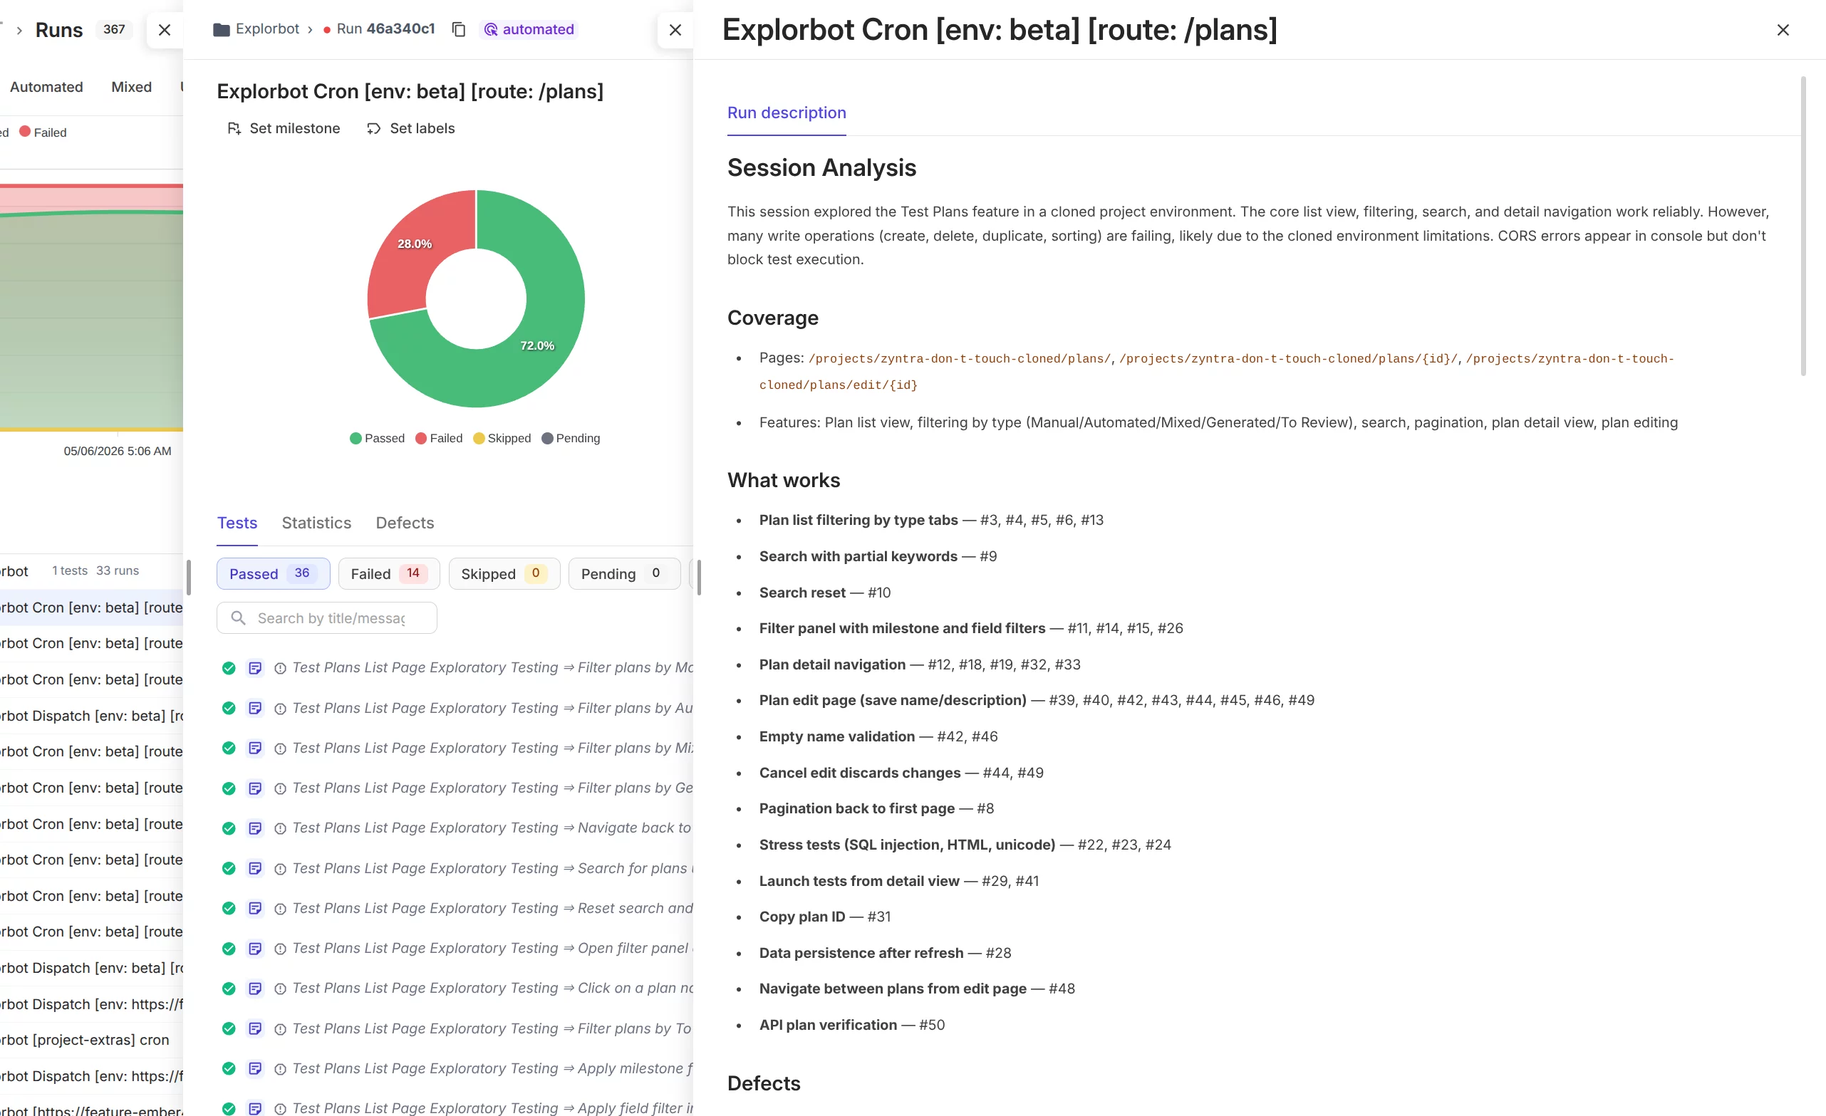Toggle the Failed legend in runs chart
This screenshot has width=1826, height=1116.
pos(43,132)
